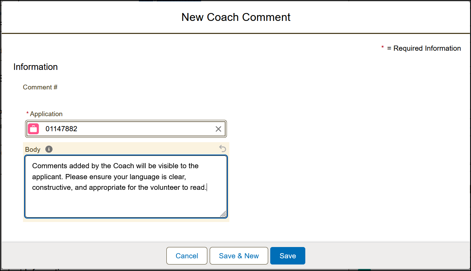The image size is (471, 271).
Task: Click the New Coach Comment dialog title
Action: 236,17
